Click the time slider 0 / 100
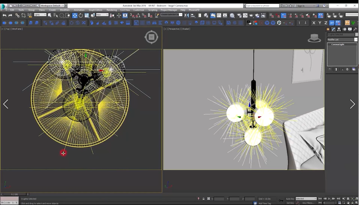This screenshot has height=205, width=359. tap(14, 194)
